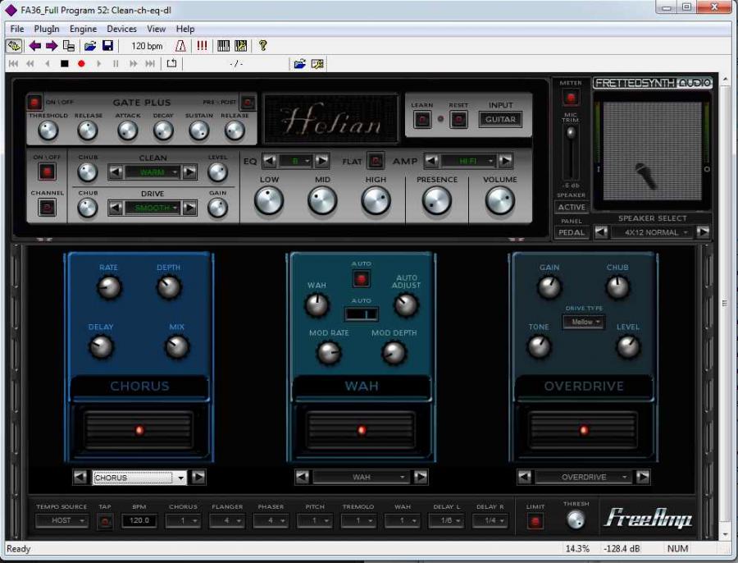
Task: Click the previous drive model arrow
Action: pos(116,208)
